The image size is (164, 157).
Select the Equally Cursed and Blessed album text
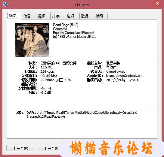coord(73,33)
